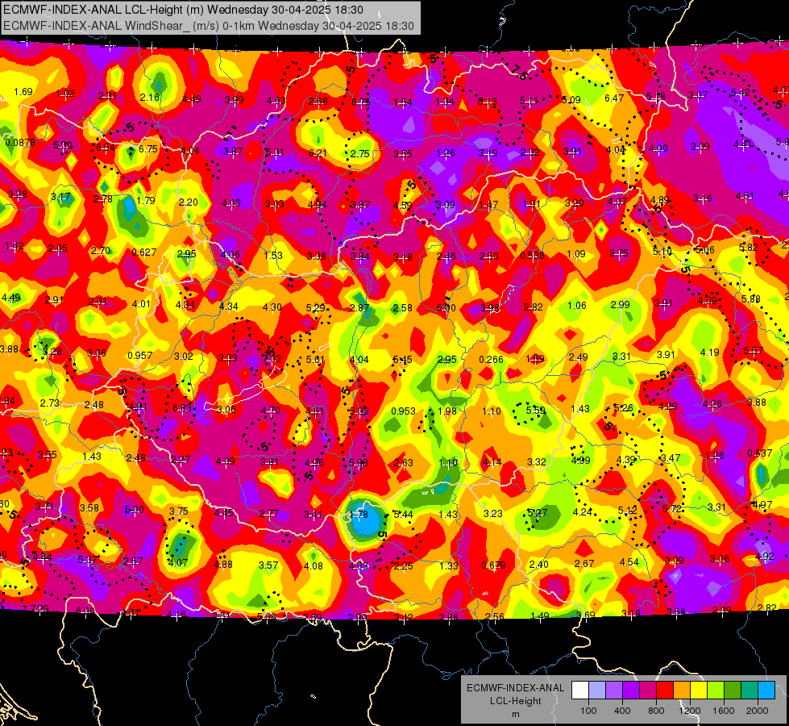
Task: Pick the sky blue legend swatch
Action: [x=766, y=691]
